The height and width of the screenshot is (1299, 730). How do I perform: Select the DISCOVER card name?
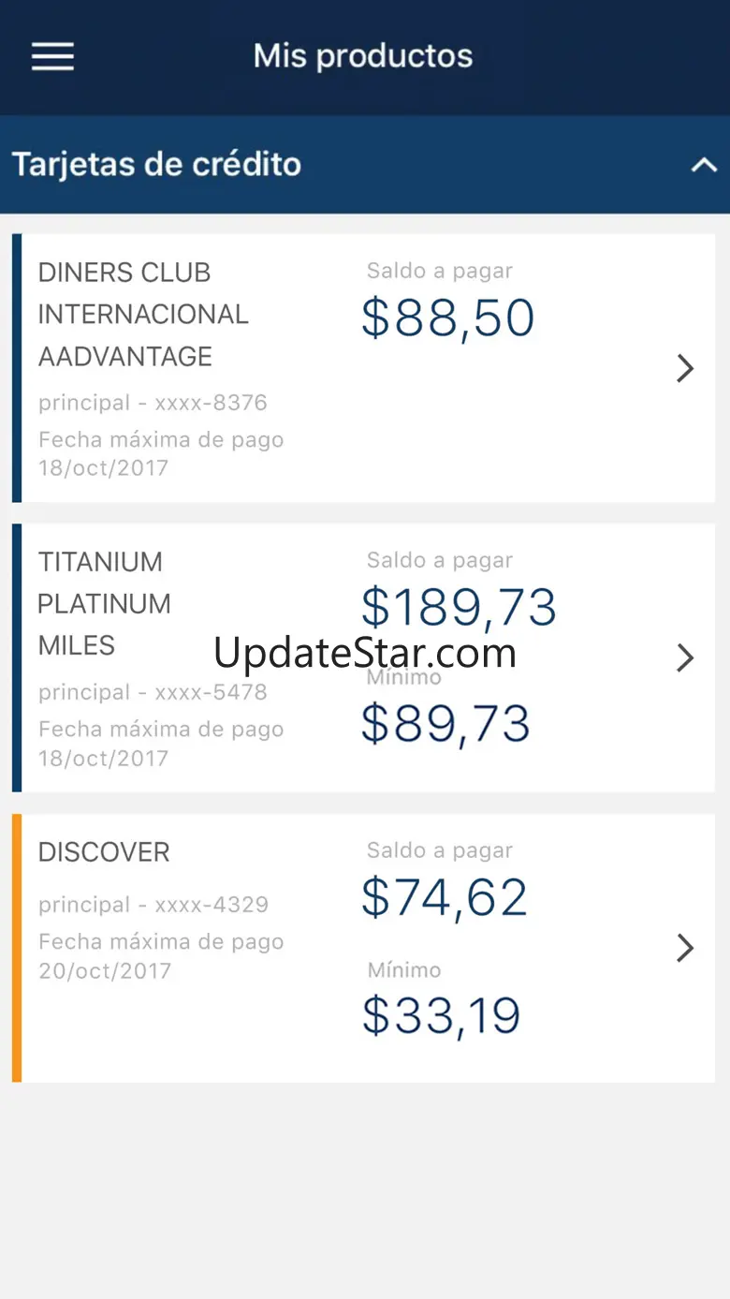point(104,852)
